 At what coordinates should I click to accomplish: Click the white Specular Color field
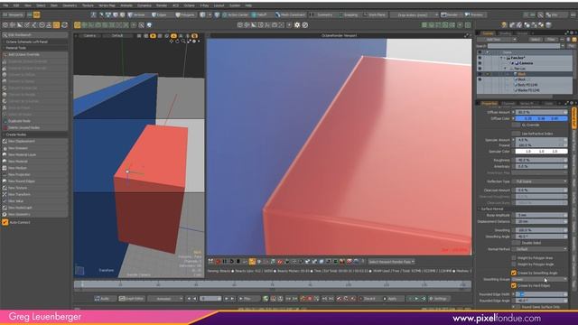click(x=541, y=152)
